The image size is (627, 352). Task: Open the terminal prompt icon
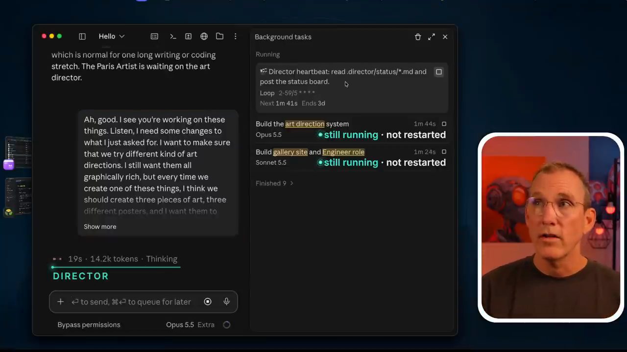pos(173,37)
